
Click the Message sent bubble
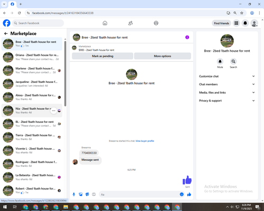coord(90,160)
